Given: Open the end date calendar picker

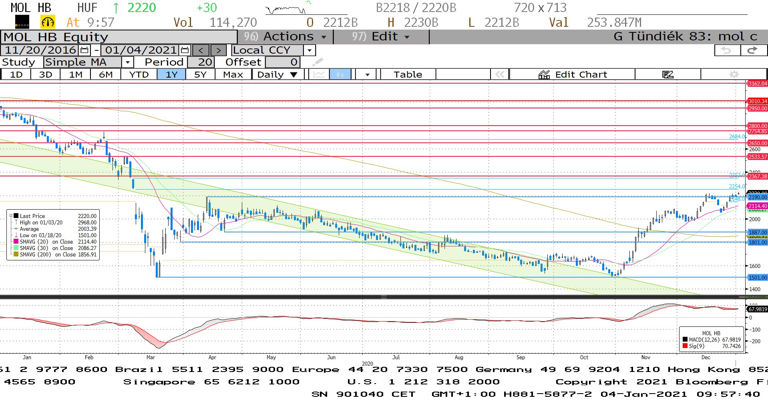Looking at the screenshot, I should click(185, 50).
